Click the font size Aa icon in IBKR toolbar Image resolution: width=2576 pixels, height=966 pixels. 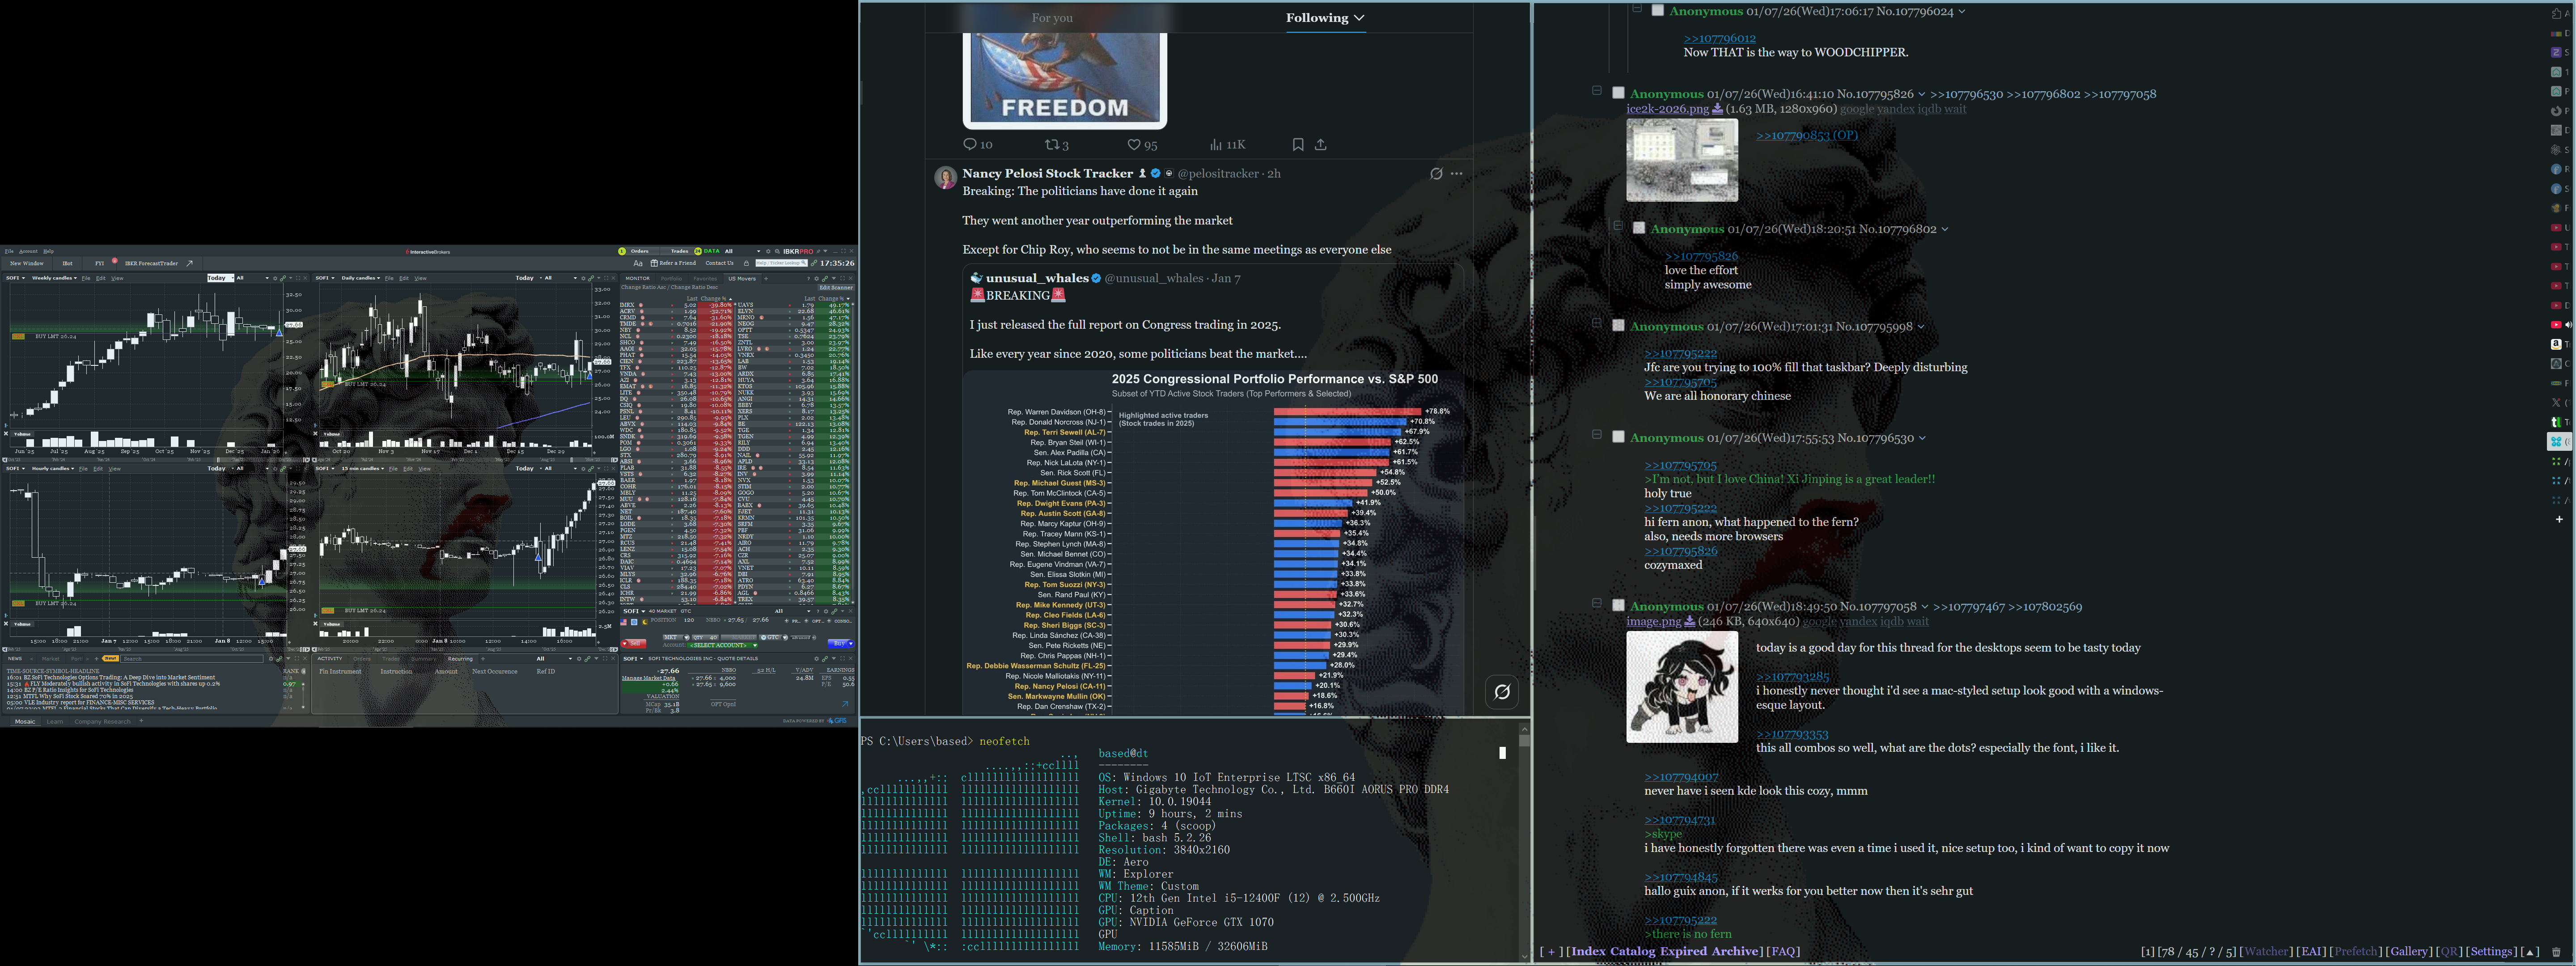tap(638, 263)
